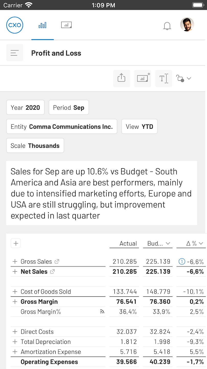207x369 pixels.
Task: Tap the CXO logo icon
Action: (15, 25)
